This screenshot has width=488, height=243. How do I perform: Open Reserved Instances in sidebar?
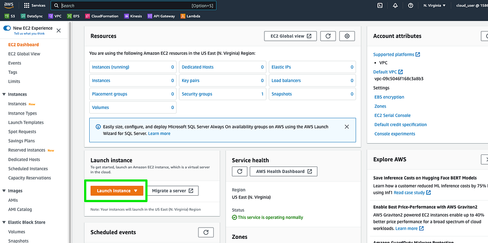tap(27, 150)
